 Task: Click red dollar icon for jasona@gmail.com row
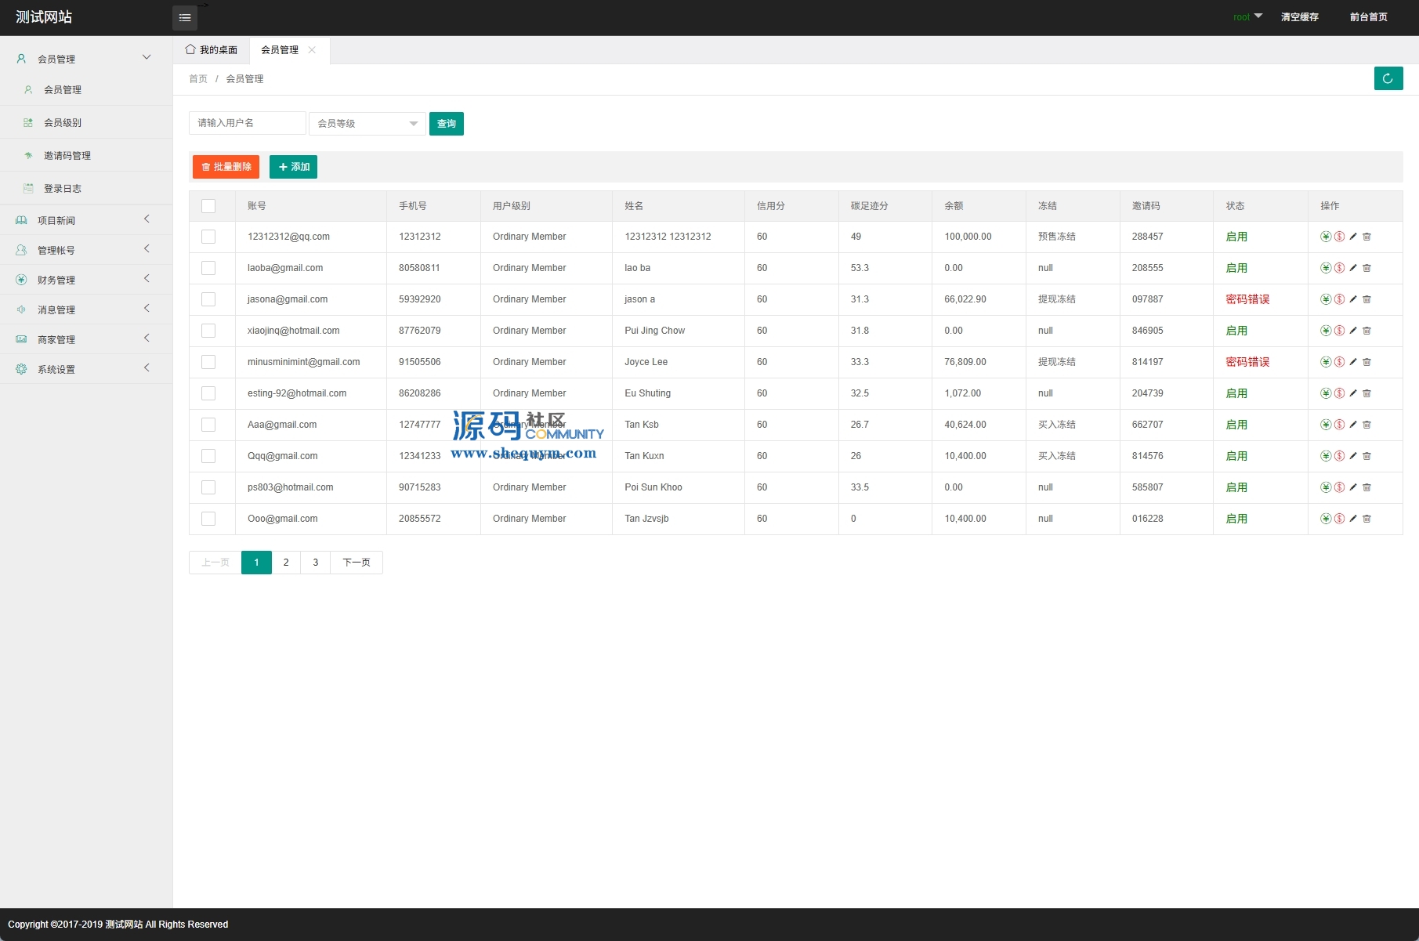(x=1339, y=299)
